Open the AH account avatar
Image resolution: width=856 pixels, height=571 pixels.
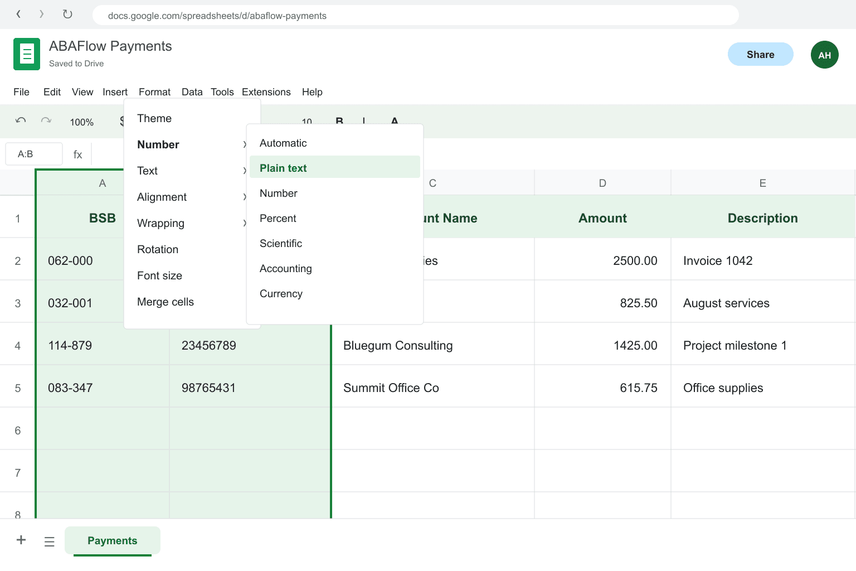click(x=825, y=55)
